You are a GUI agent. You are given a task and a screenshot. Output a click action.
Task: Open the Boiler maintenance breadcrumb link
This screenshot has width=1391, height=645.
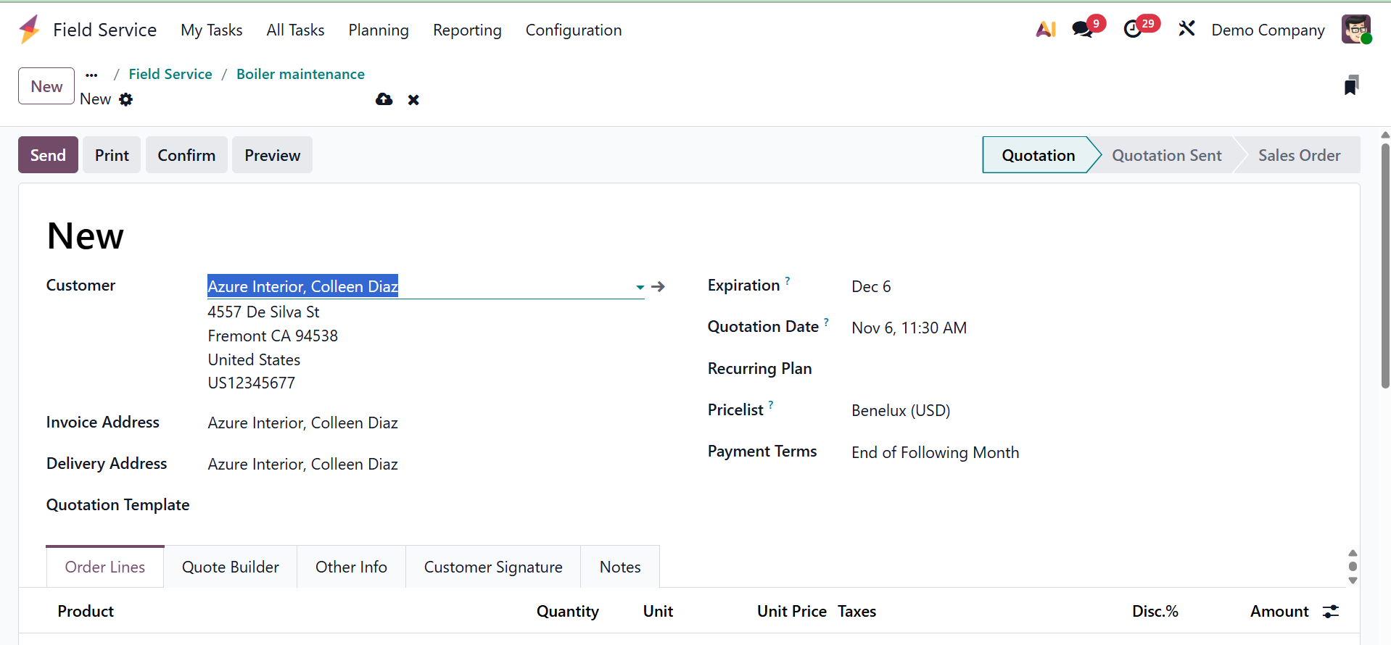300,75
